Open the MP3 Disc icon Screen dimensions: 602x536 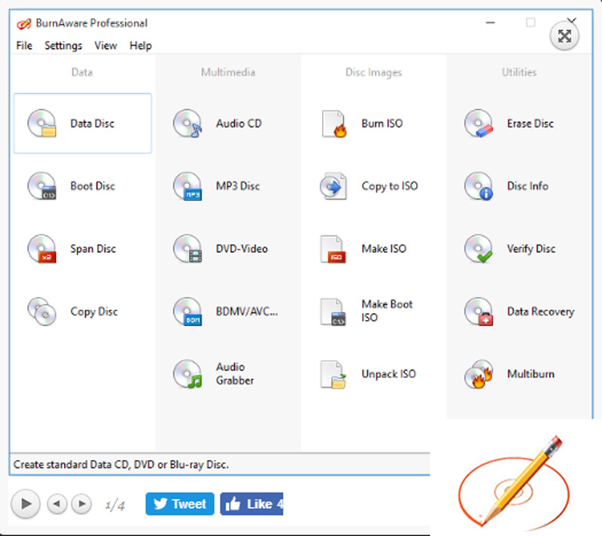pos(187,186)
